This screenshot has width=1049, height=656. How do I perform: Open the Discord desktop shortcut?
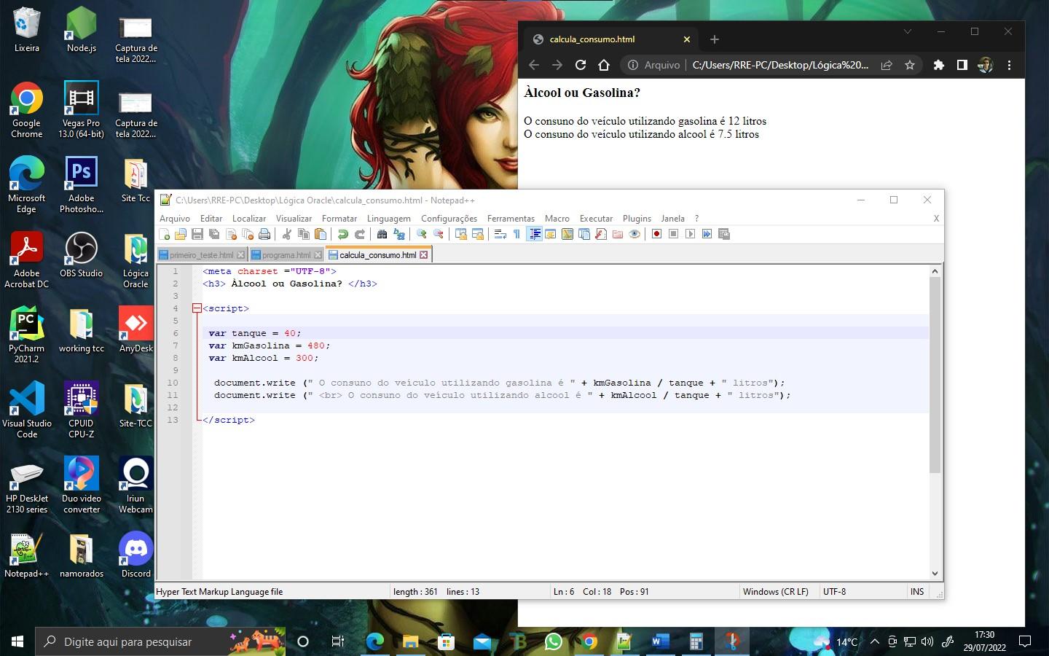click(x=135, y=555)
